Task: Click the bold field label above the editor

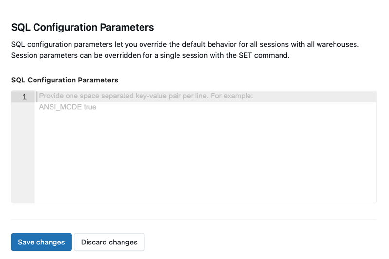Action: [64, 80]
